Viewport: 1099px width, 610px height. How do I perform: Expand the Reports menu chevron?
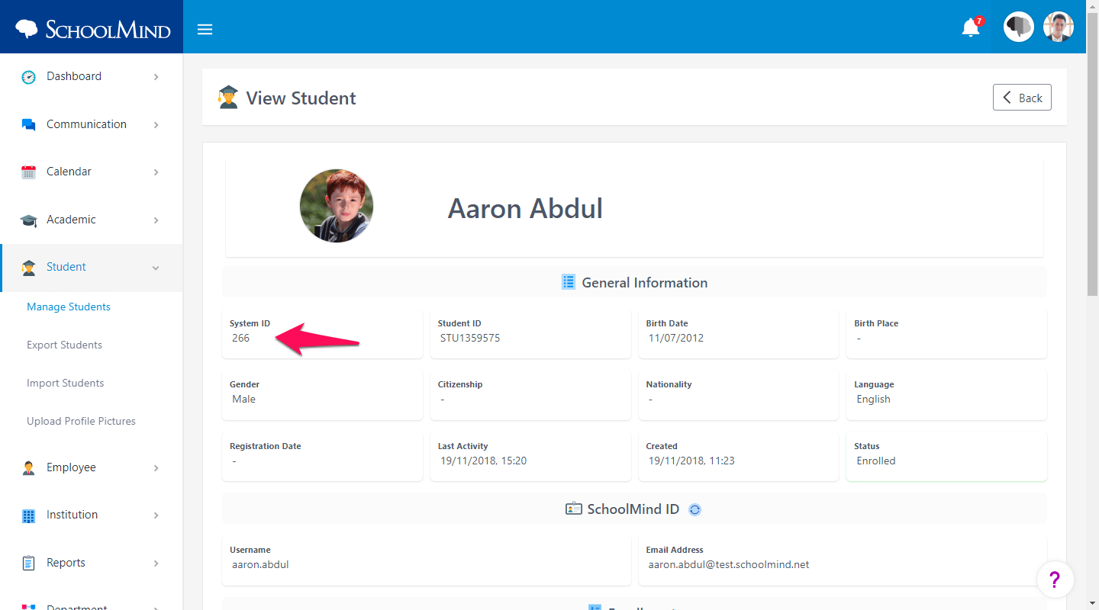[156, 563]
